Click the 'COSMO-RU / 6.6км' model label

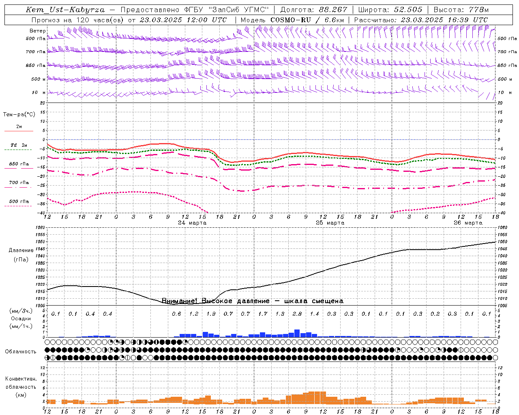coord(307,20)
